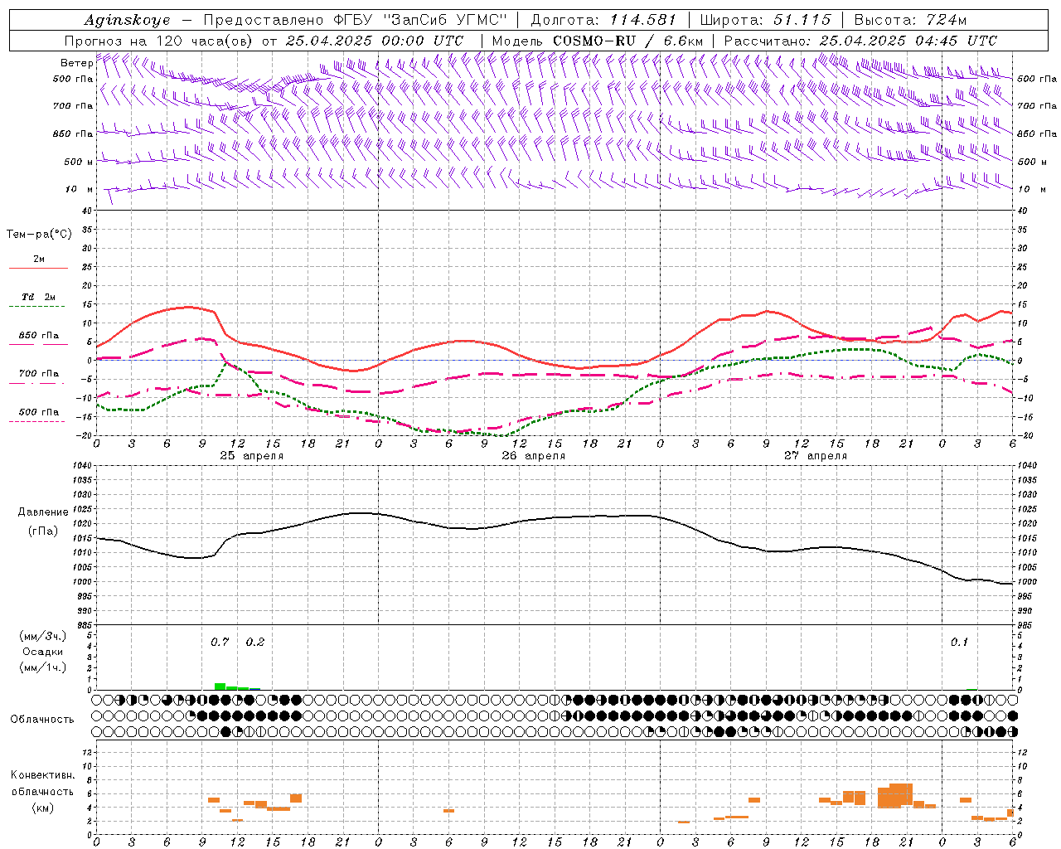Viewport: 1061px width, 849px height.
Task: Click the "Осадки" precipitation label
Action: [x=42, y=652]
